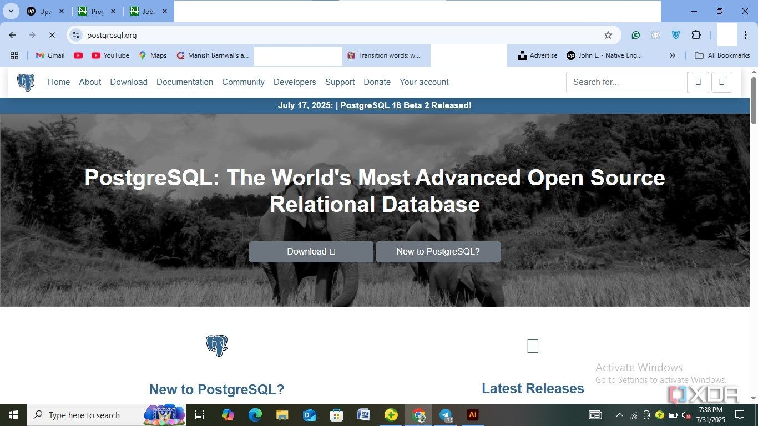Open the Gmail bookmark
The width and height of the screenshot is (758, 426).
(50, 55)
